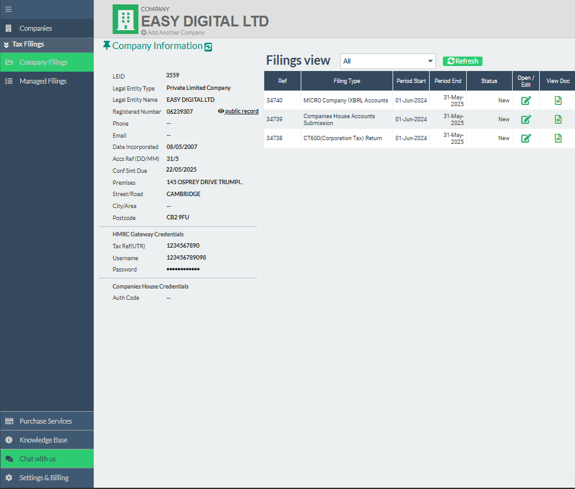Click ref number 34739
Viewport: 575px width, 489px height.
tap(274, 119)
